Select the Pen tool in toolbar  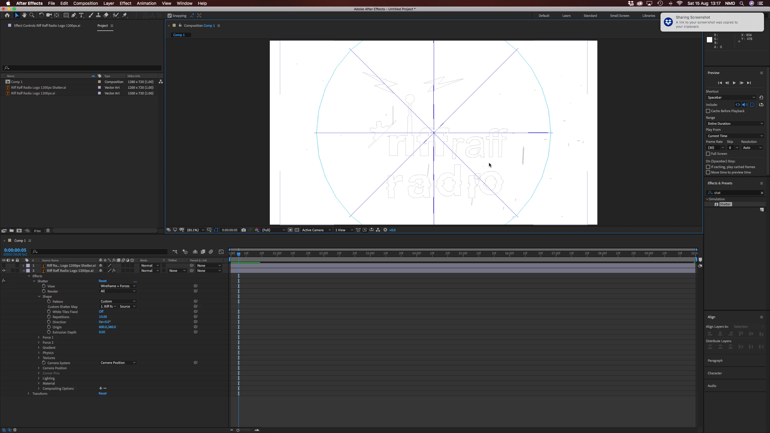pyautogui.click(x=74, y=15)
